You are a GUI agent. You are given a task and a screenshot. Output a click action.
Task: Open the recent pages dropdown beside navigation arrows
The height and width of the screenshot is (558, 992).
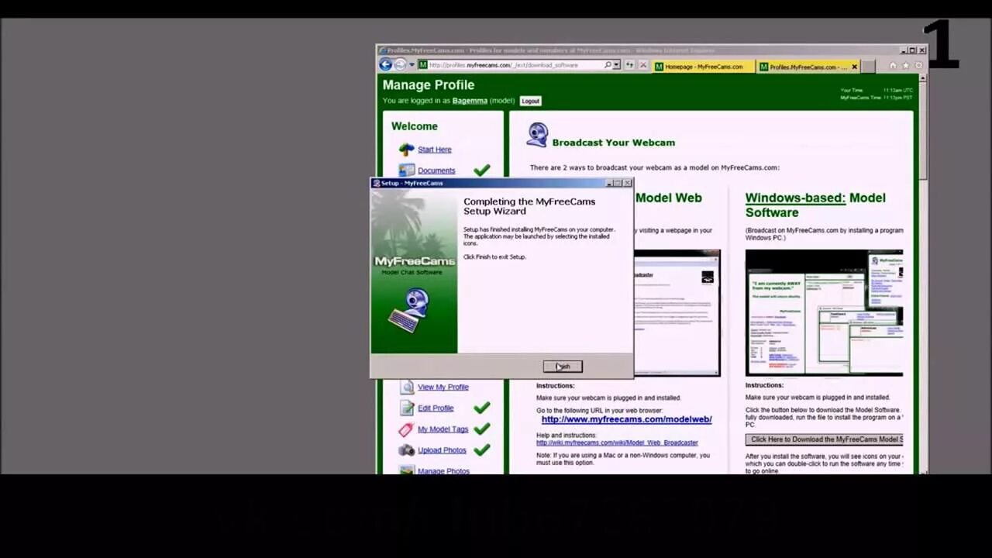point(412,65)
